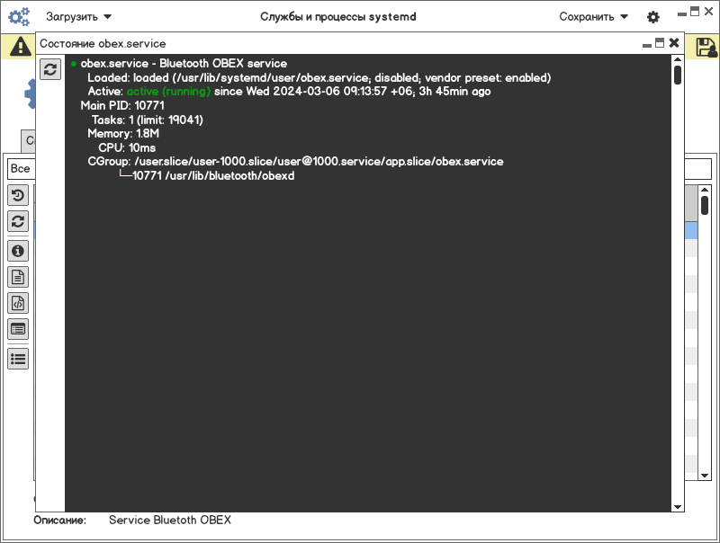
Task: Click the 'obex.service - Bluetooth OBEX service' header line
Action: click(x=184, y=63)
